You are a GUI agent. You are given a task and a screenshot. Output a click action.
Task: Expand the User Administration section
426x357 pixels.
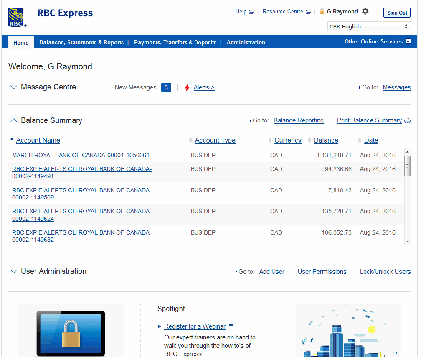tap(14, 271)
